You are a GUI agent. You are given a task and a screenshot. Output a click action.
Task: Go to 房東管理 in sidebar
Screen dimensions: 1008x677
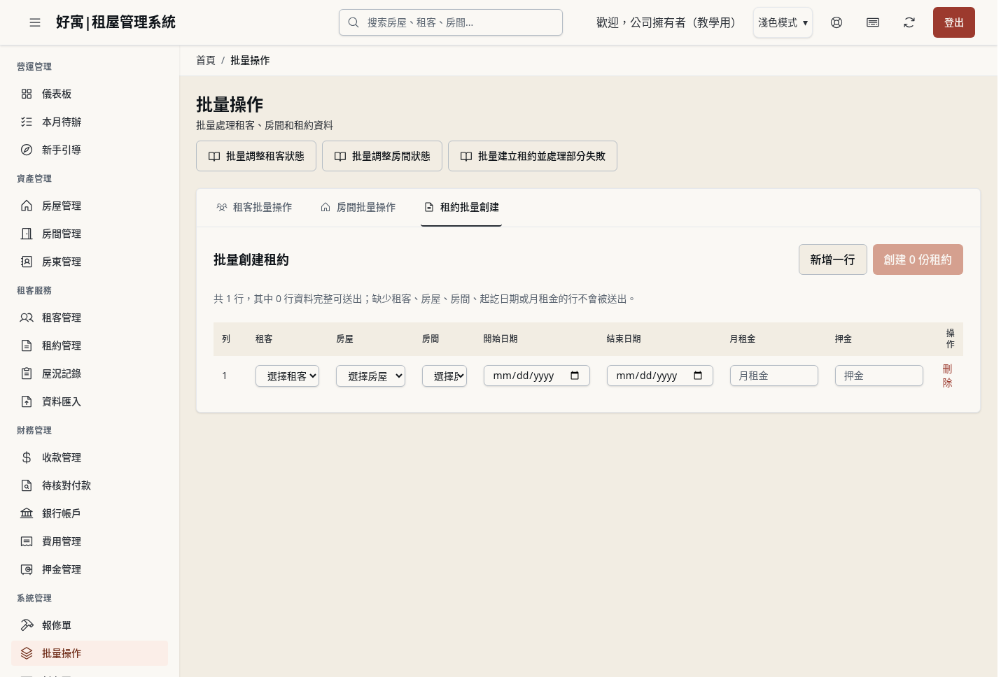pyautogui.click(x=90, y=262)
